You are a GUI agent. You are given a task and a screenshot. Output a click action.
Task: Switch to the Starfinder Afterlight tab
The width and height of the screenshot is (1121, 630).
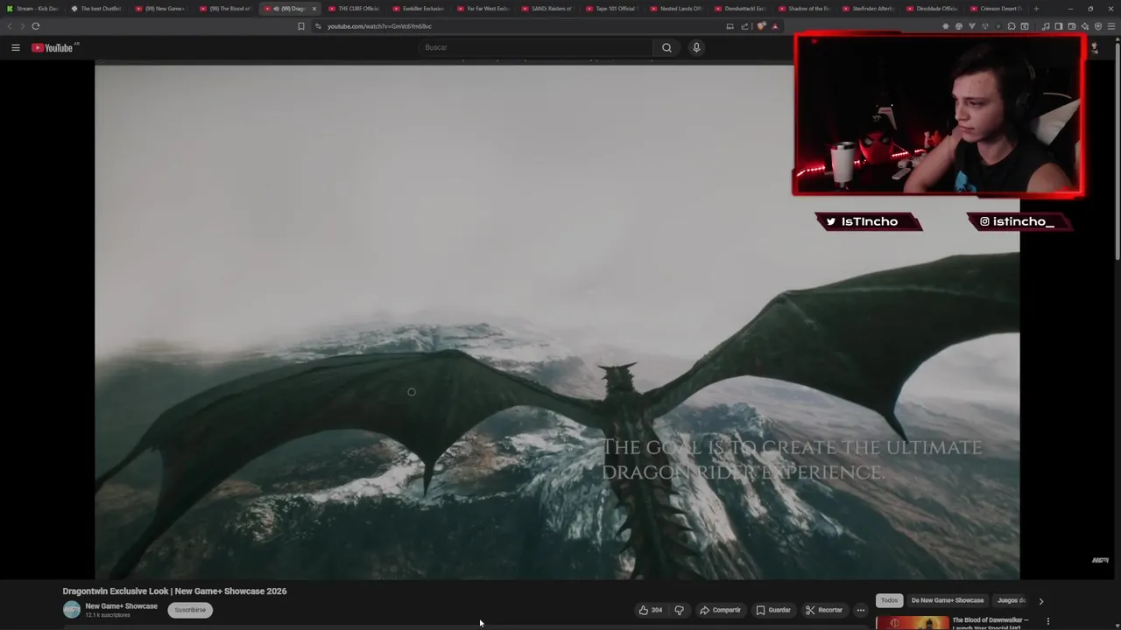[870, 9]
